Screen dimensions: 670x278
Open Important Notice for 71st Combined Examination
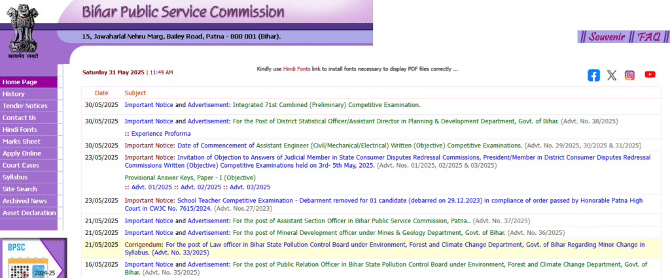tap(149, 105)
